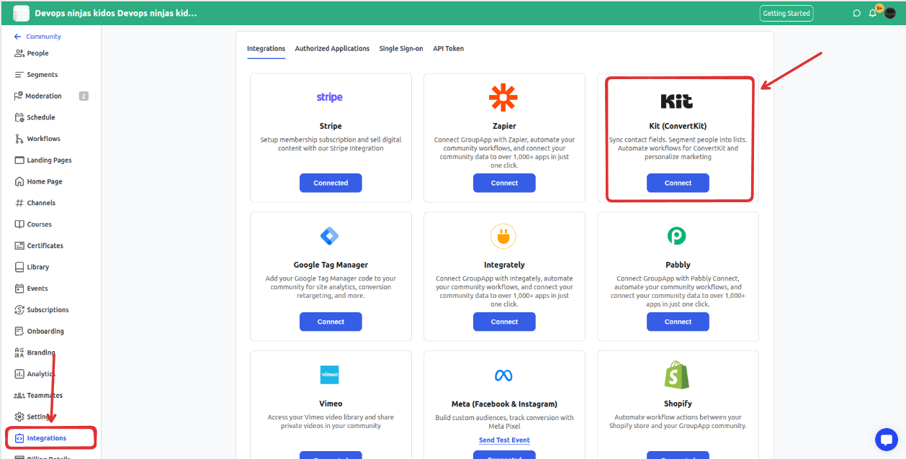Click the "Meta (Facebook & Instagram)" title
The height and width of the screenshot is (459, 906).
pyautogui.click(x=504, y=404)
